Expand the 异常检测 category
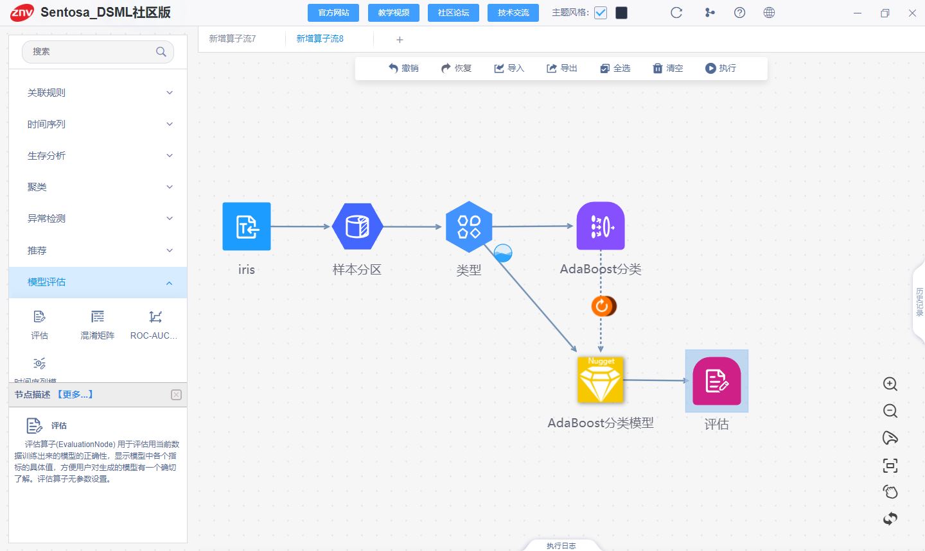The height and width of the screenshot is (551, 925). [x=98, y=218]
